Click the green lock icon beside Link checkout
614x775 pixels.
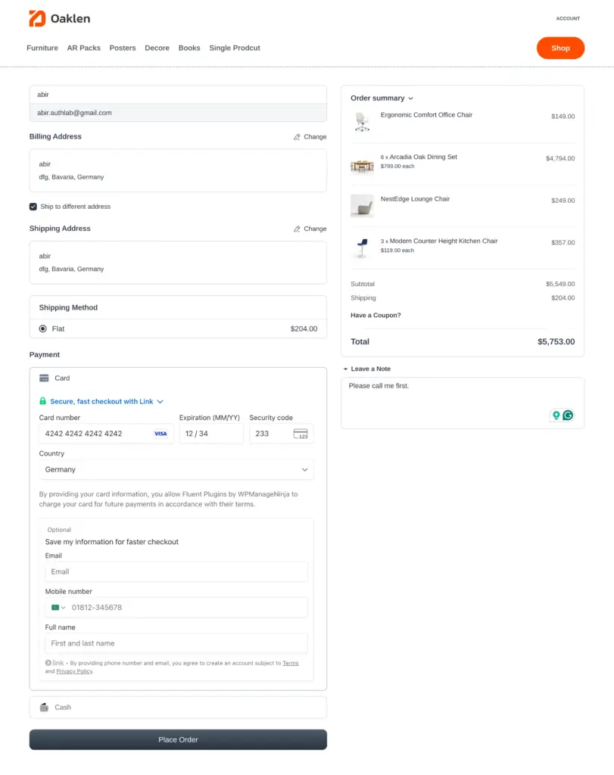pos(43,401)
